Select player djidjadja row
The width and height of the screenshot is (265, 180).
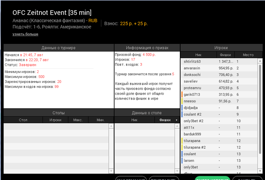tap(219, 108)
